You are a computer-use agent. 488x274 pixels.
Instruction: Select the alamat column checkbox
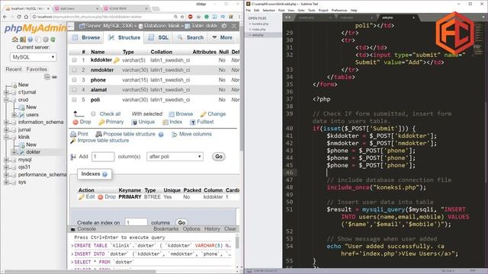75,90
